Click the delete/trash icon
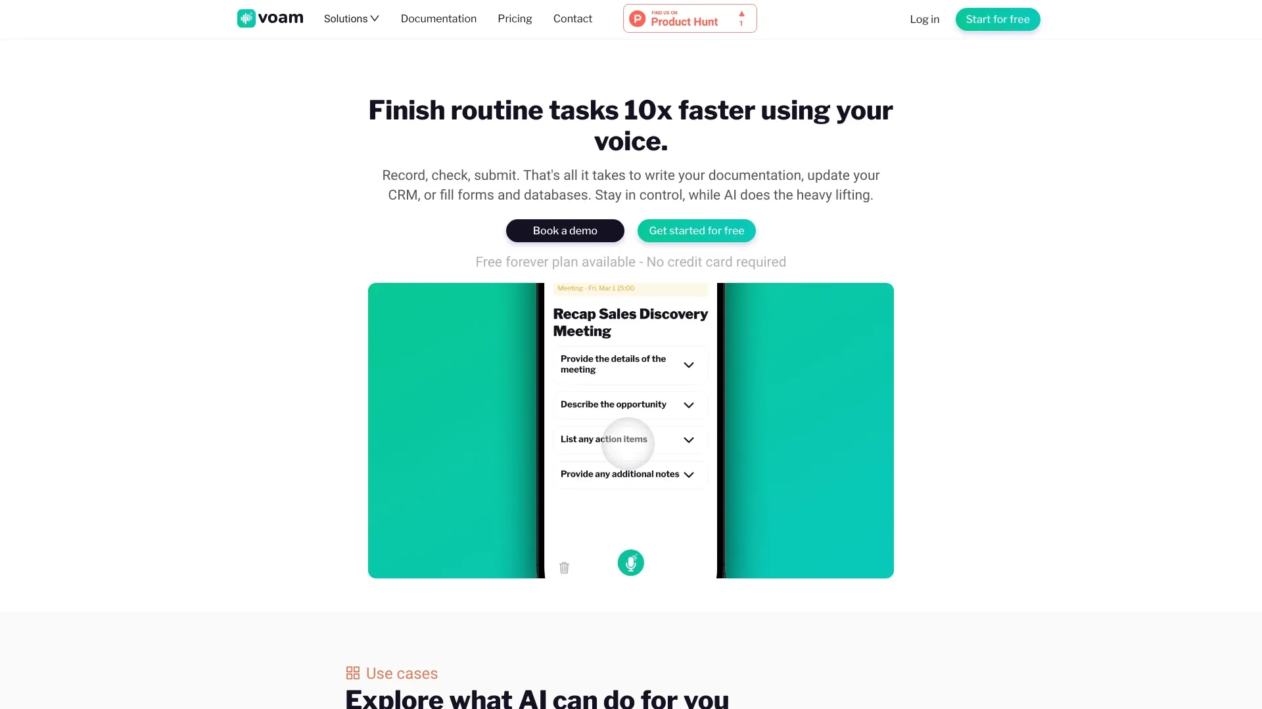 (x=563, y=568)
